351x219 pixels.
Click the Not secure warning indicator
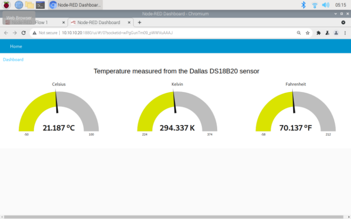pos(45,33)
